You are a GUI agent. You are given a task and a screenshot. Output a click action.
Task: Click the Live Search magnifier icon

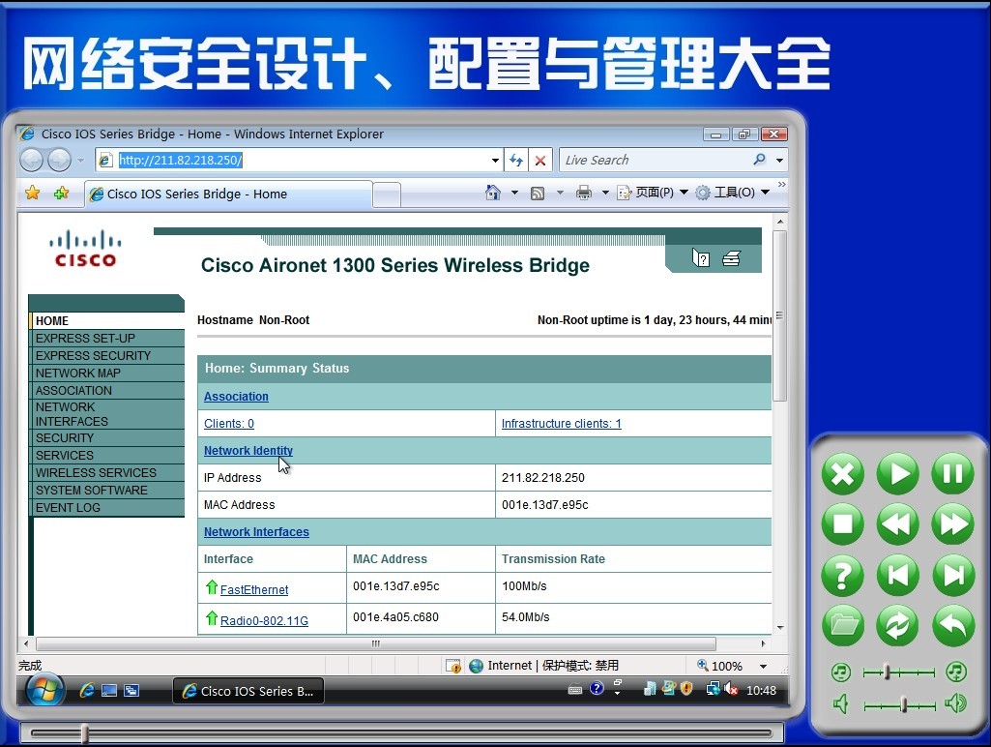(x=760, y=160)
